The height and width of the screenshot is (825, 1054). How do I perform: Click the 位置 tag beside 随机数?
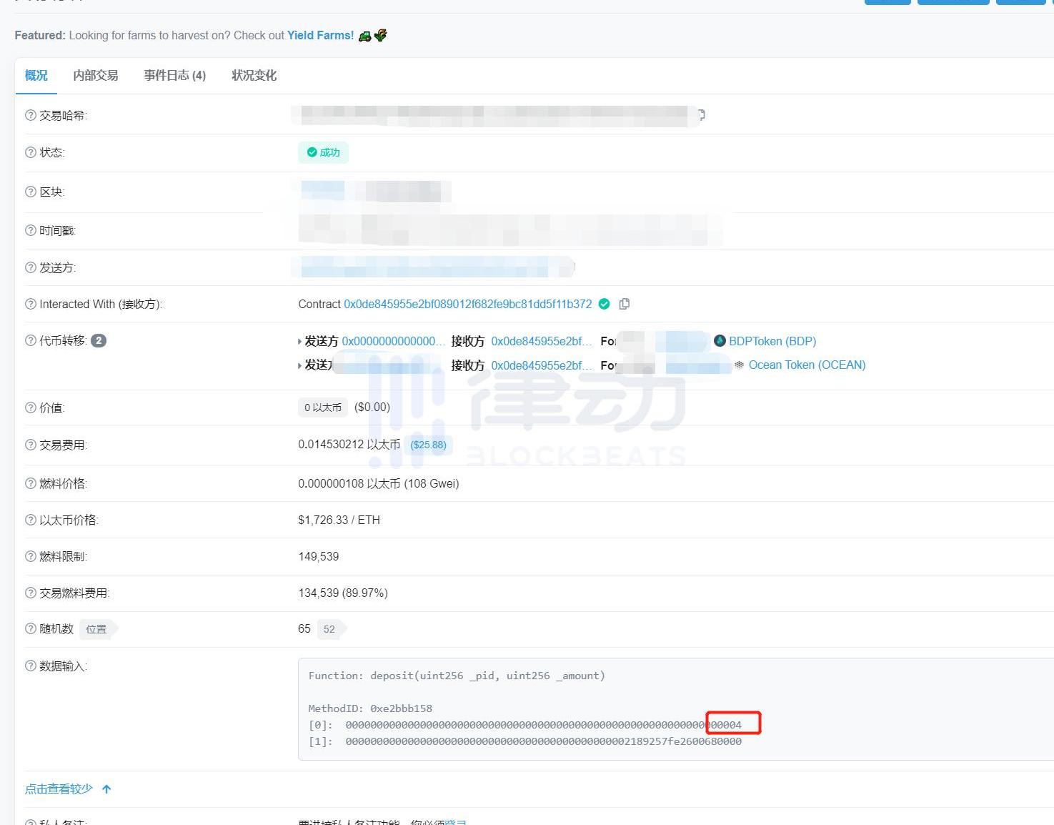(96, 629)
